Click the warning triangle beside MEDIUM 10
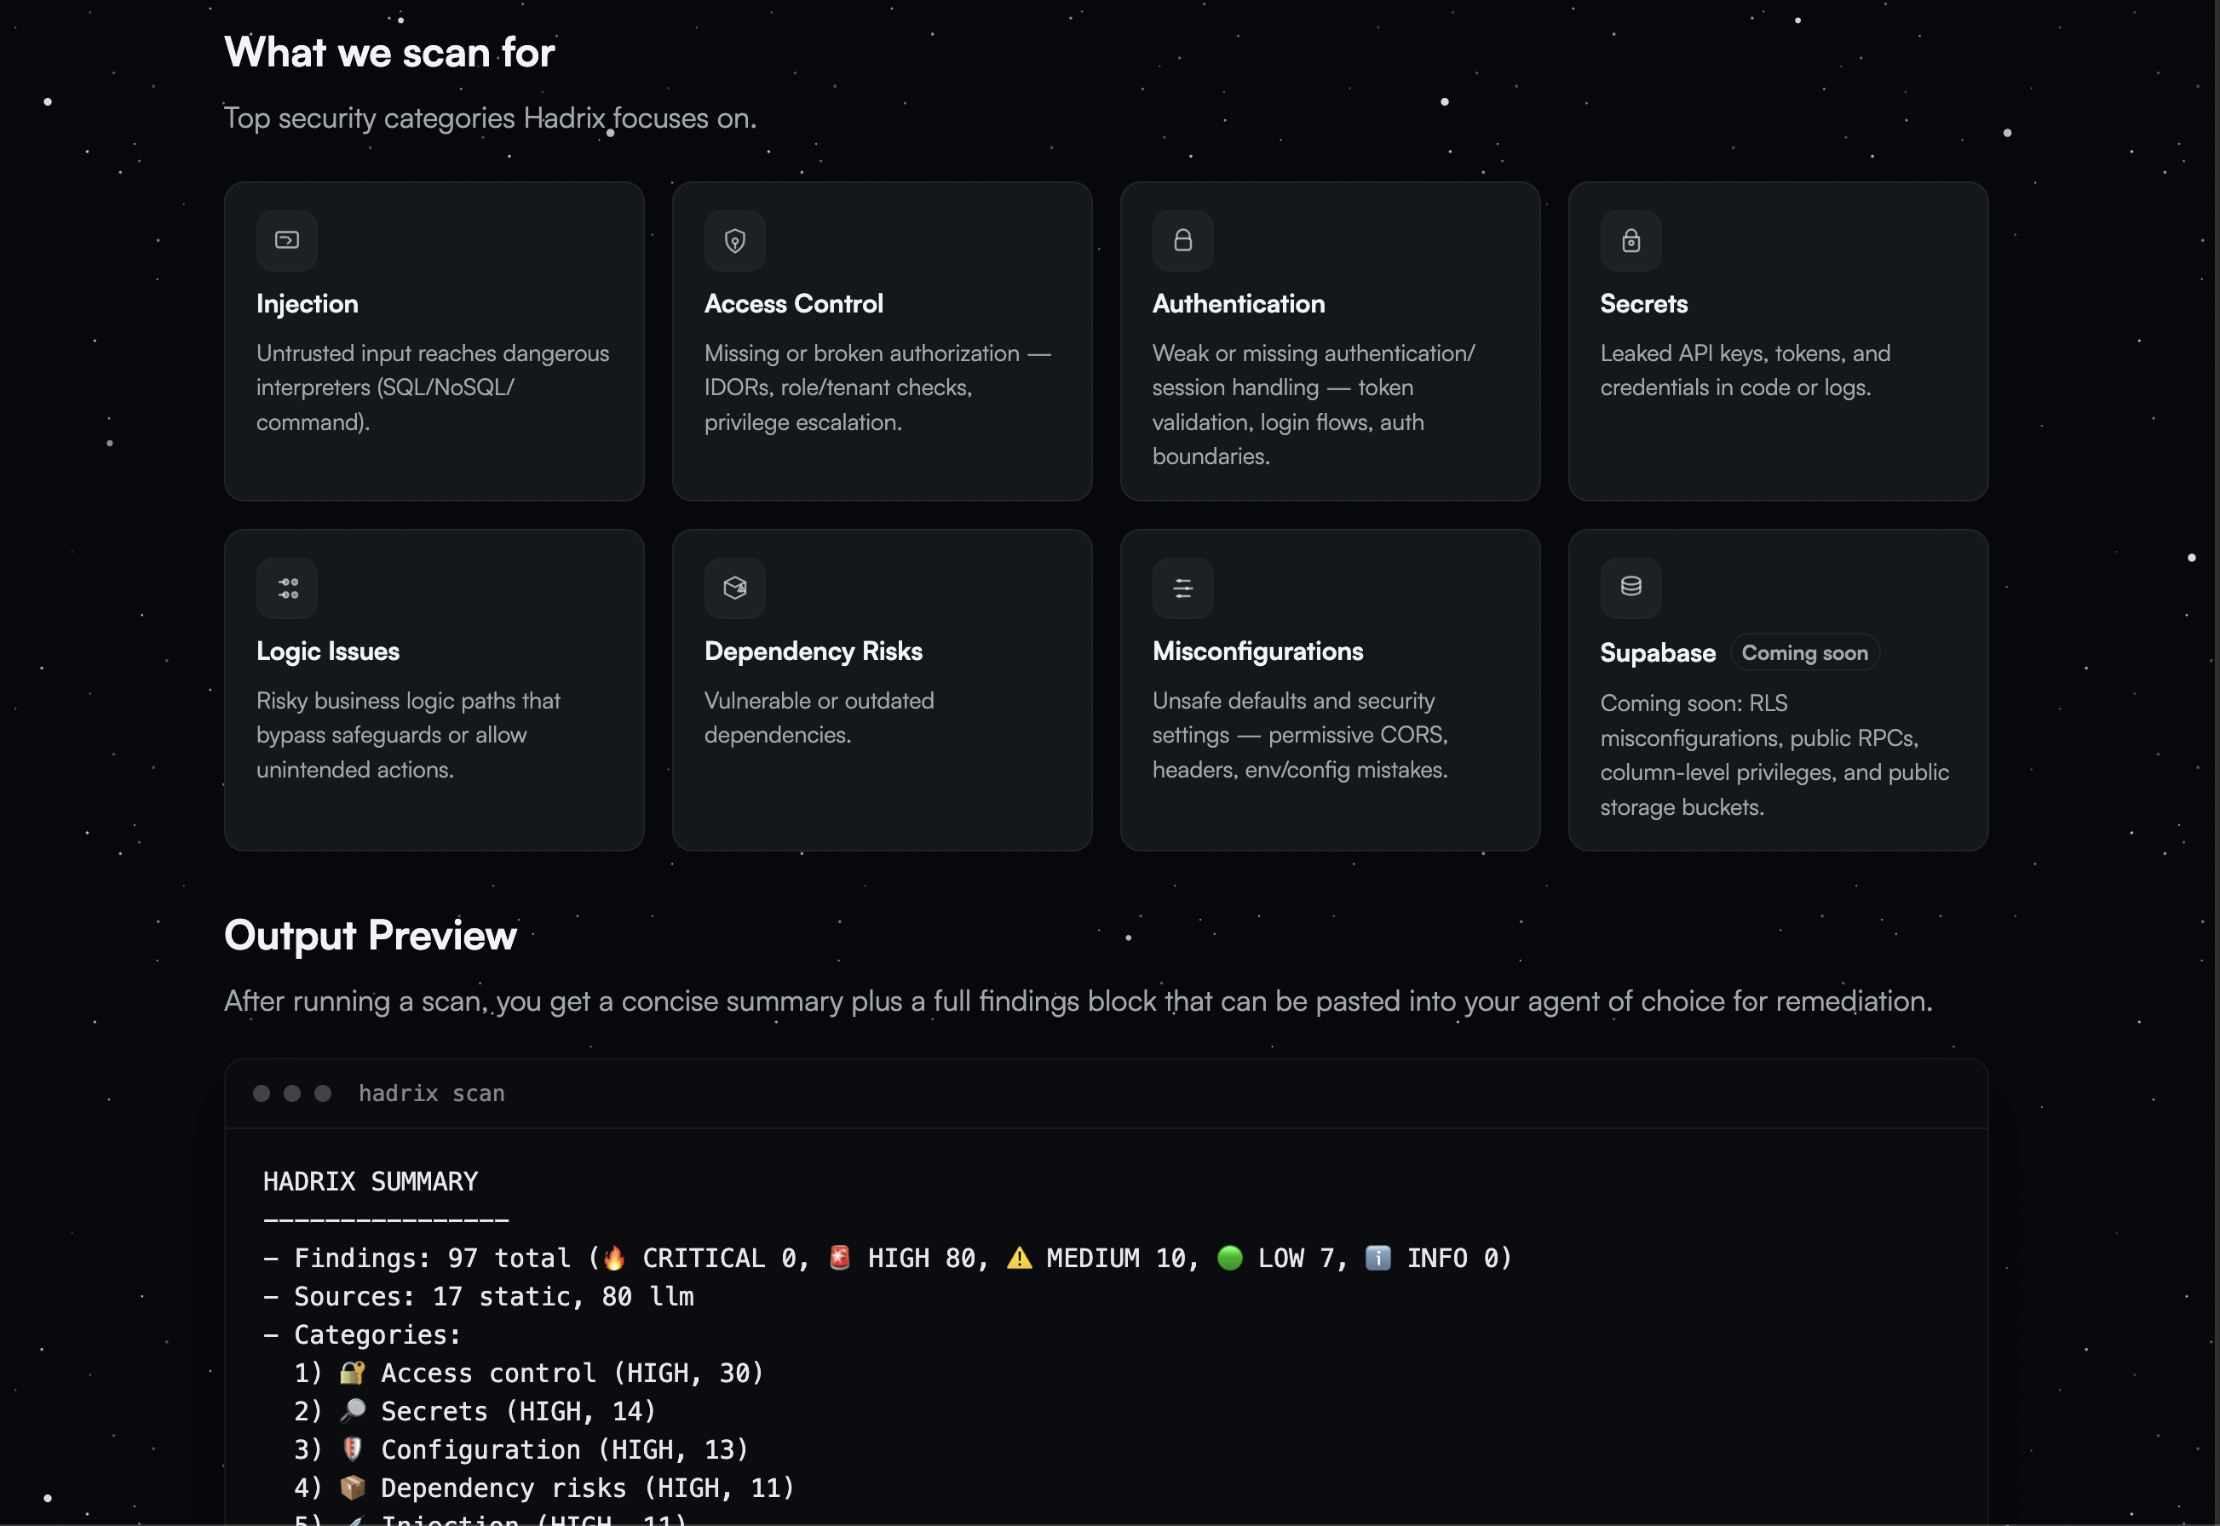Screen dimensions: 2220x1526 point(1019,1257)
